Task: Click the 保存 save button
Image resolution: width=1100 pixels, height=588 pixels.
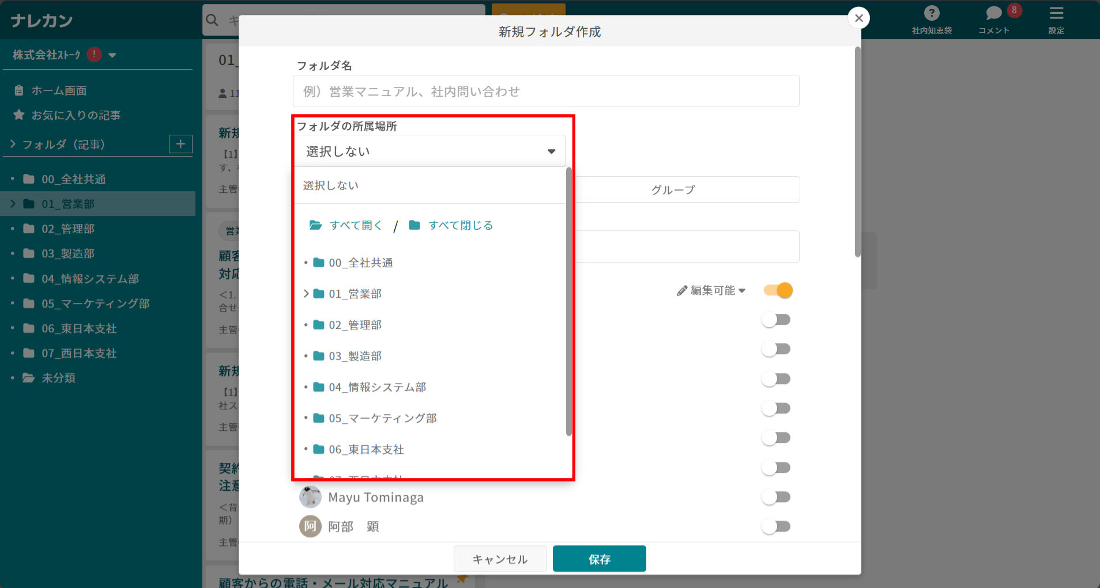Action: pyautogui.click(x=599, y=558)
